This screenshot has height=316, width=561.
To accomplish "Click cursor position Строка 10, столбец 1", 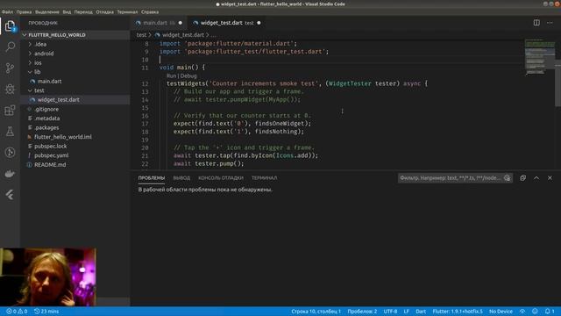I will click(316, 312).
